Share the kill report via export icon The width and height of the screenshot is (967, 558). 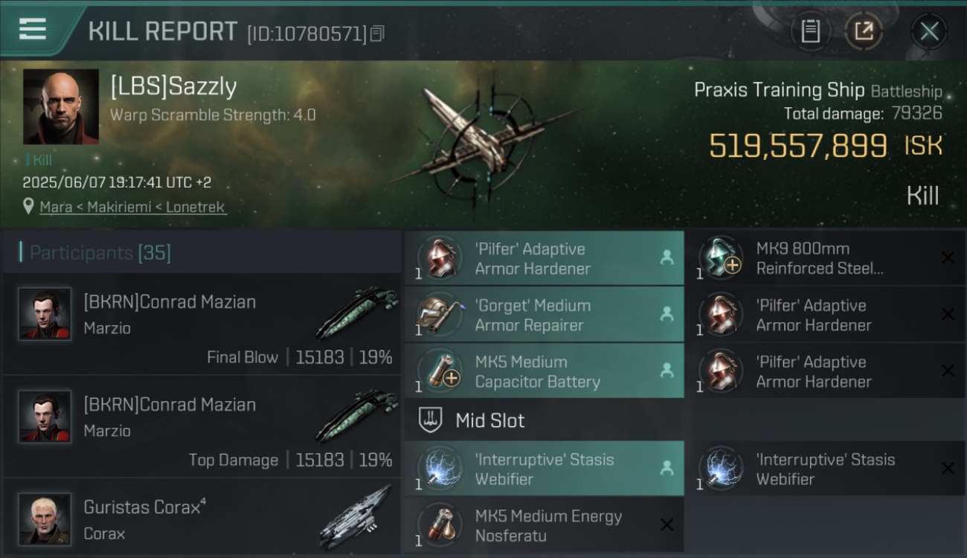coord(864,31)
